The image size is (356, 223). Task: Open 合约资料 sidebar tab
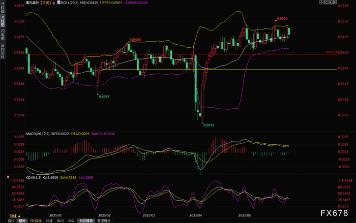3,51
